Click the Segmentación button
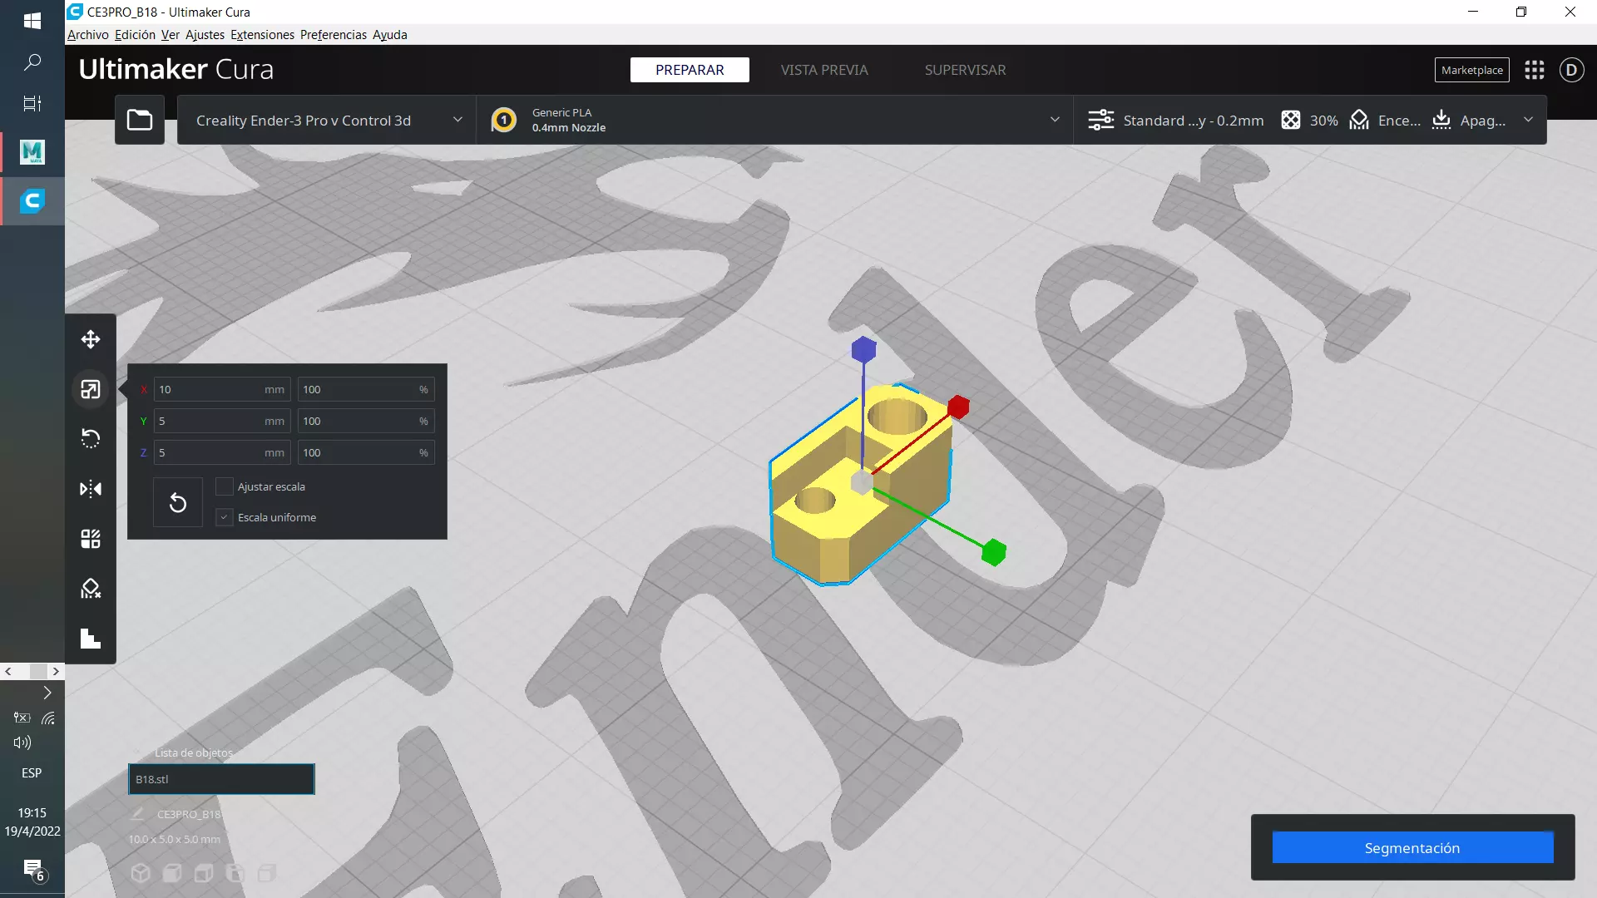The width and height of the screenshot is (1597, 898). click(x=1412, y=847)
